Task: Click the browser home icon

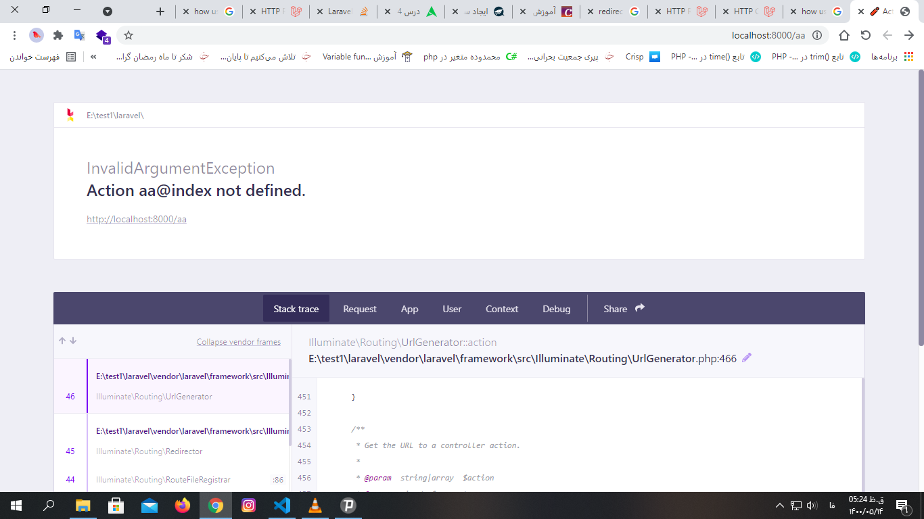Action: [844, 35]
